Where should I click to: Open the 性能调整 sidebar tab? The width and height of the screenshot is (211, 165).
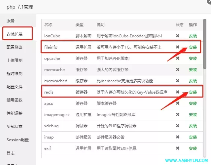(15, 113)
